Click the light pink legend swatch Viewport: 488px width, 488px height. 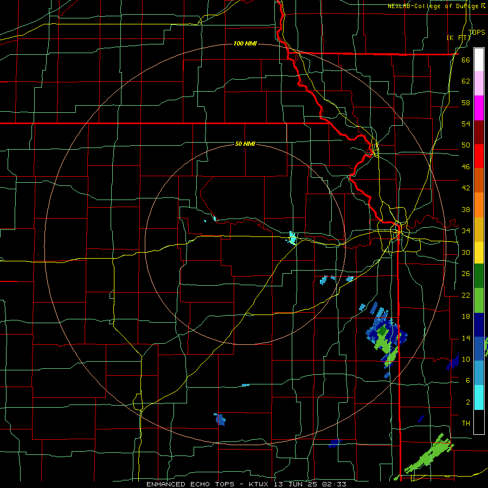[x=479, y=84]
